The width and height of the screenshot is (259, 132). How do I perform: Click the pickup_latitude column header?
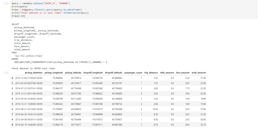73,73
